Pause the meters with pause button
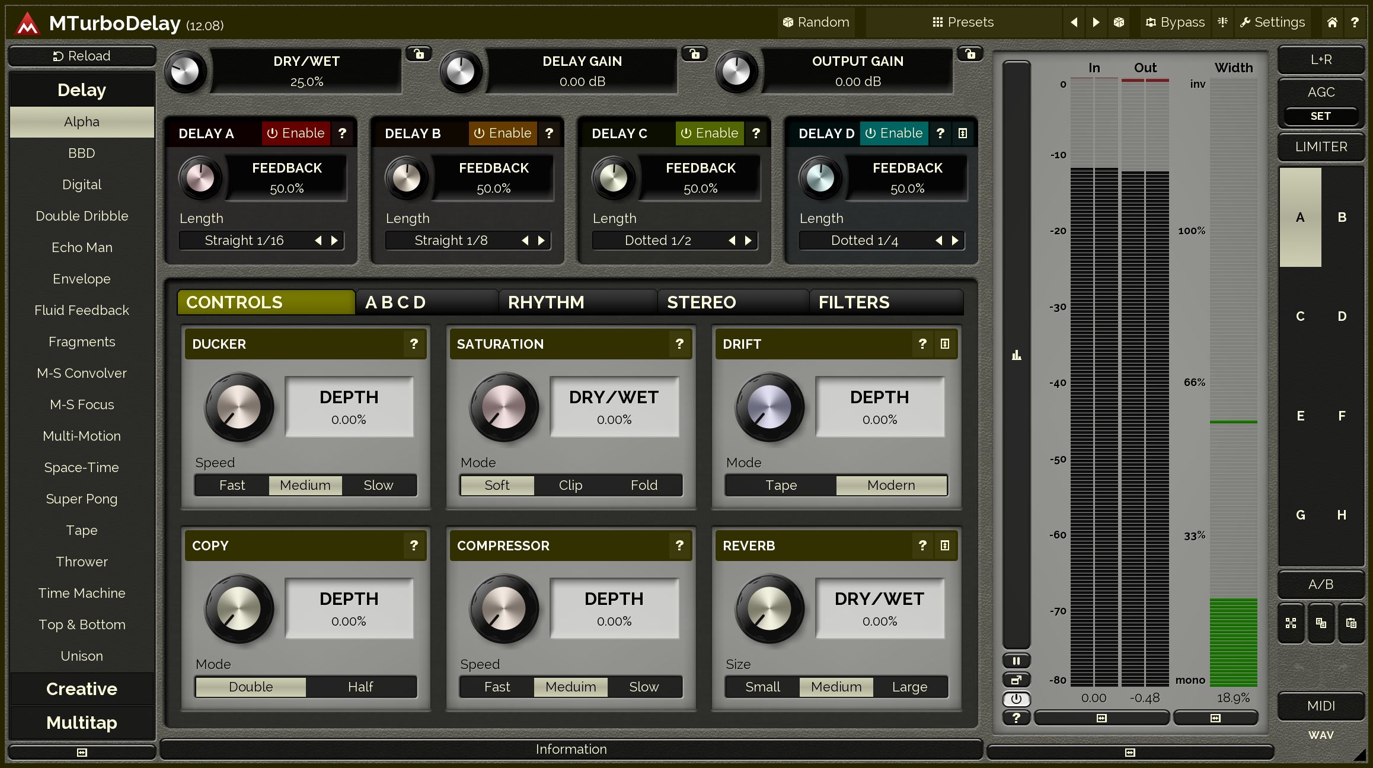 point(1016,661)
